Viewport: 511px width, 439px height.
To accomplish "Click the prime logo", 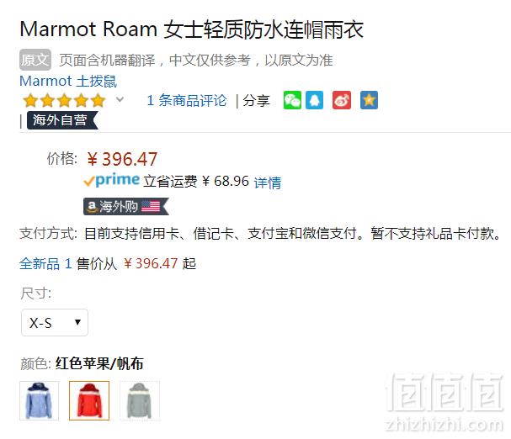I will 111,180.
